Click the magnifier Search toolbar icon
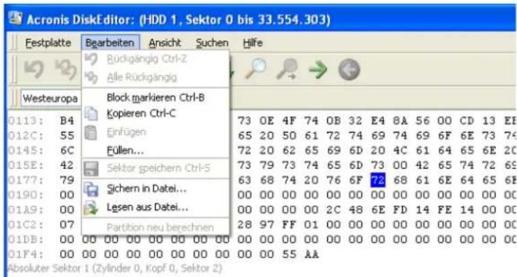Screen dimensions: 517x277 click(x=256, y=69)
